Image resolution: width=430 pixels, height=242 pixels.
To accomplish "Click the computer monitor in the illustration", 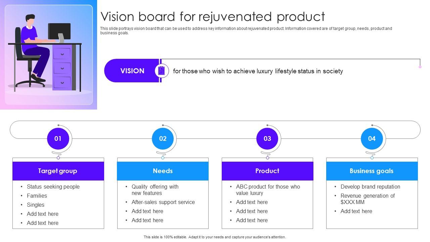I will (x=59, y=31).
